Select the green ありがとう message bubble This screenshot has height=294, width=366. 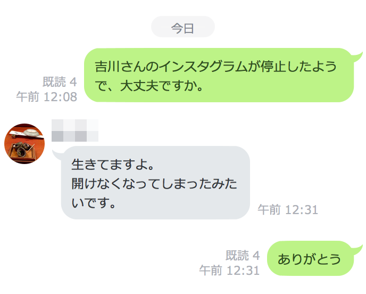click(311, 258)
